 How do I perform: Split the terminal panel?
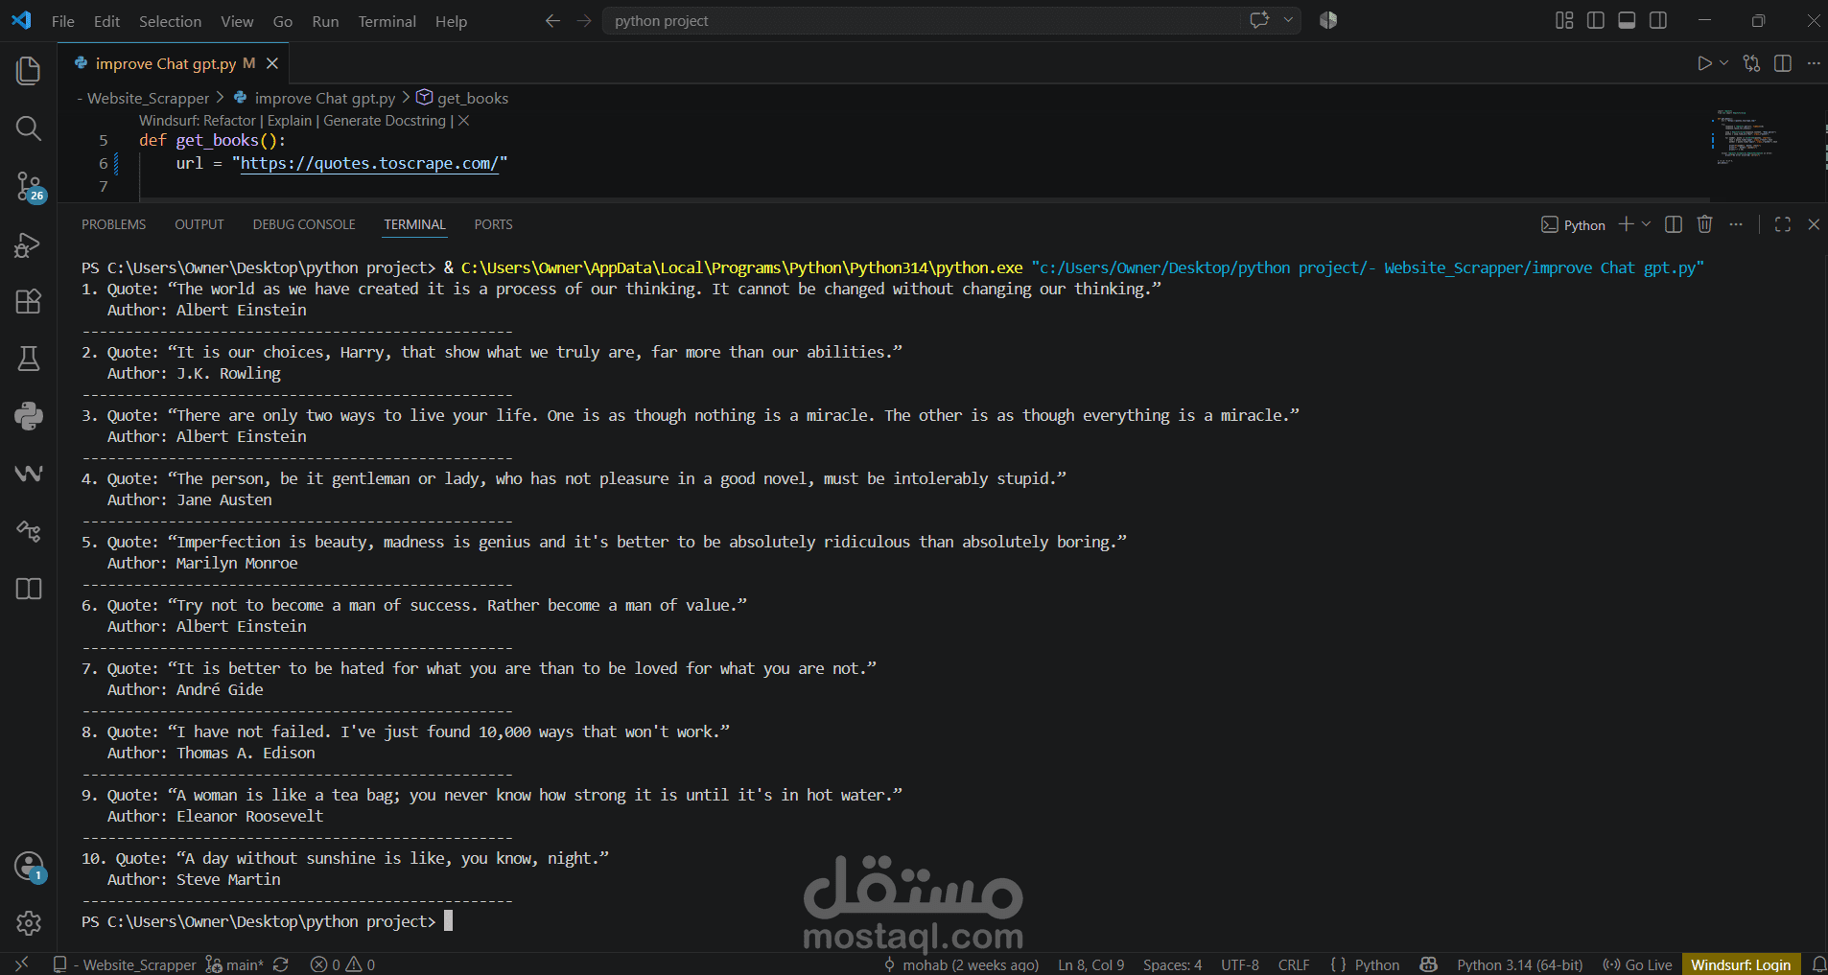(x=1674, y=224)
